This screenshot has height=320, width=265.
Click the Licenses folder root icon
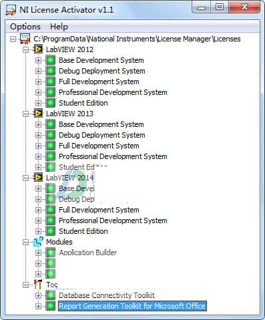25,39
